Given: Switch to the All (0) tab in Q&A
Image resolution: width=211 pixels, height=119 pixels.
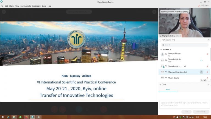Looking at the screenshot, I should click(168, 90).
